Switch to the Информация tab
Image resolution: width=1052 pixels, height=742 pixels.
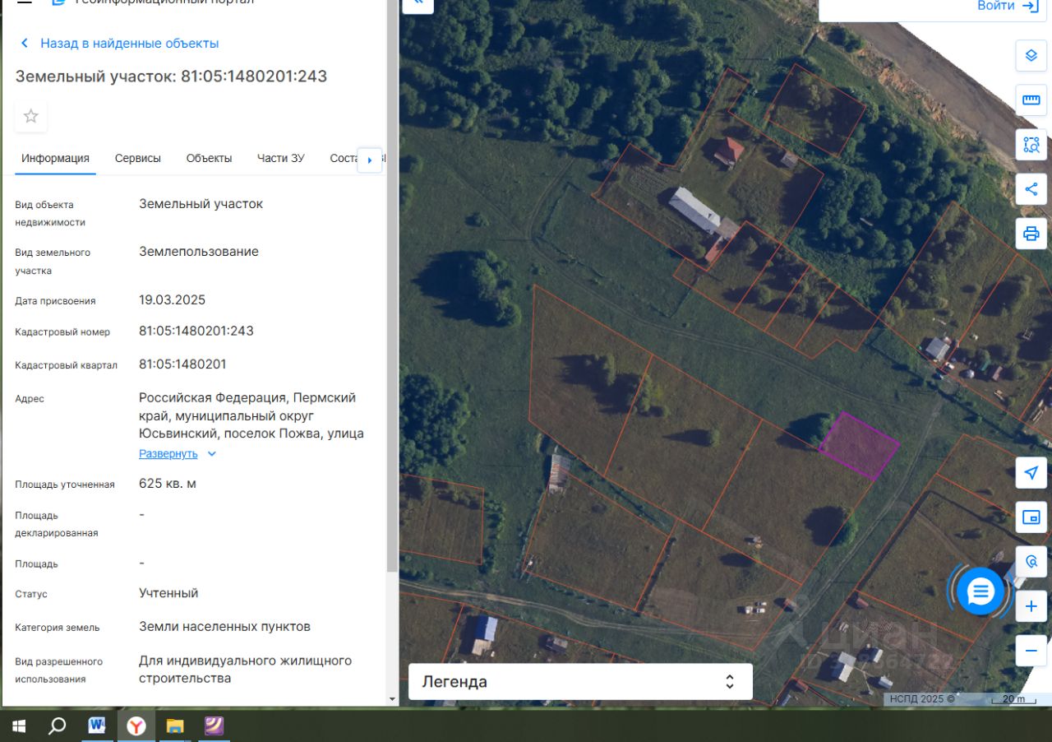(x=55, y=158)
